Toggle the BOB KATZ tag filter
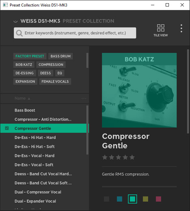 tap(24, 65)
